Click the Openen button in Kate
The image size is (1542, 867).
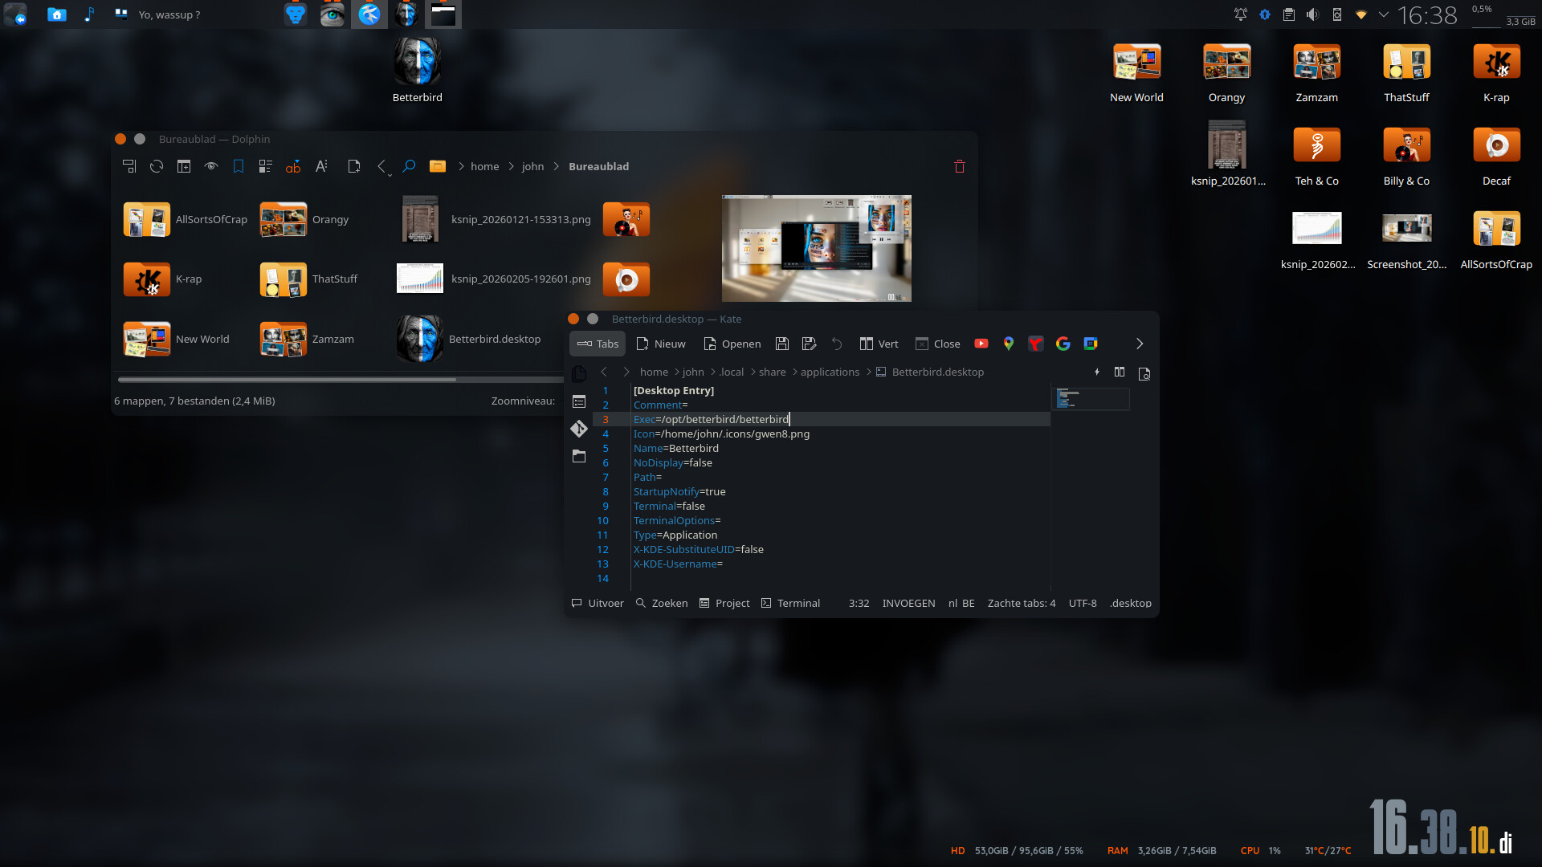pyautogui.click(x=732, y=344)
